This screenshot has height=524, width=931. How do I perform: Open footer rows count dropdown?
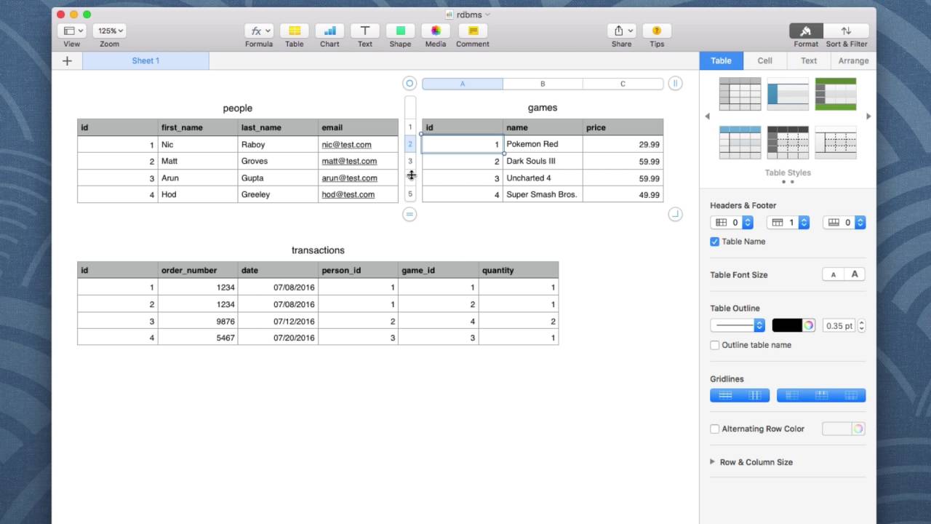(x=844, y=223)
